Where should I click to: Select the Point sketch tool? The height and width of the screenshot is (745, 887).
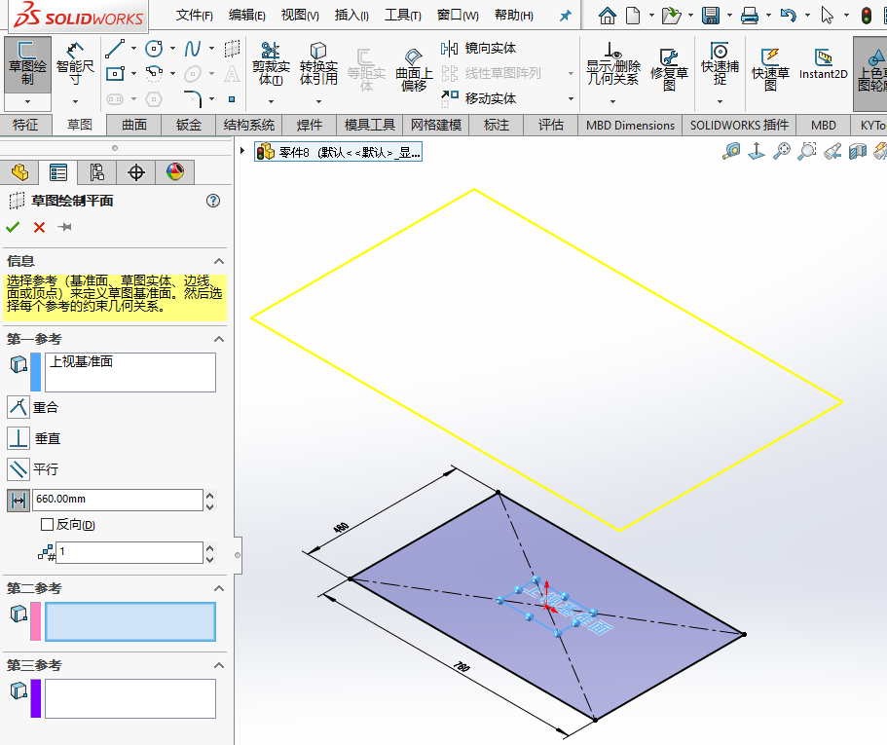pos(232,99)
